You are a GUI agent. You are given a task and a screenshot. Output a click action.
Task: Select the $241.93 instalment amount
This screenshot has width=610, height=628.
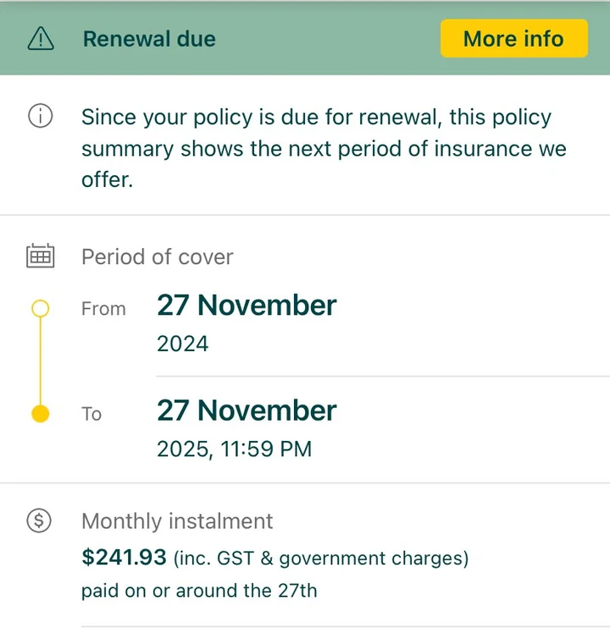pos(124,557)
